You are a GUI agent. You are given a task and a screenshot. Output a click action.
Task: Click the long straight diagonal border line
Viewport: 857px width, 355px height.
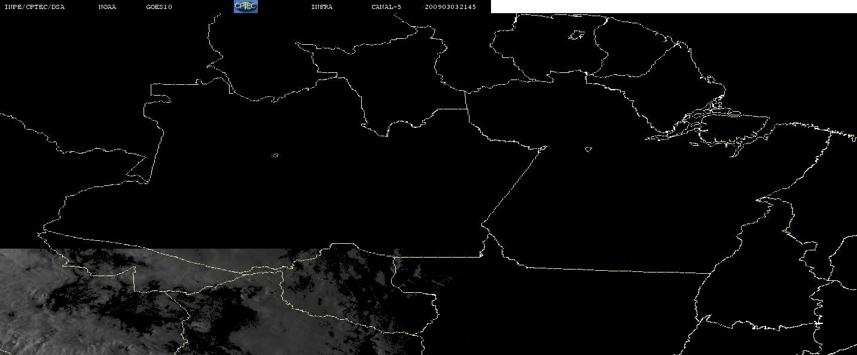click(x=513, y=186)
